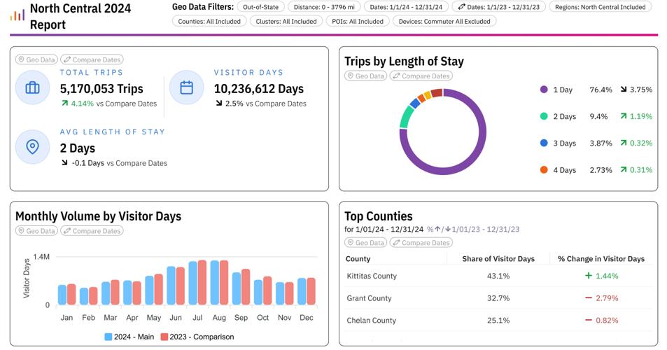The image size is (667, 350).
Task: Click the bar chart logo icon
Action: (17, 15)
